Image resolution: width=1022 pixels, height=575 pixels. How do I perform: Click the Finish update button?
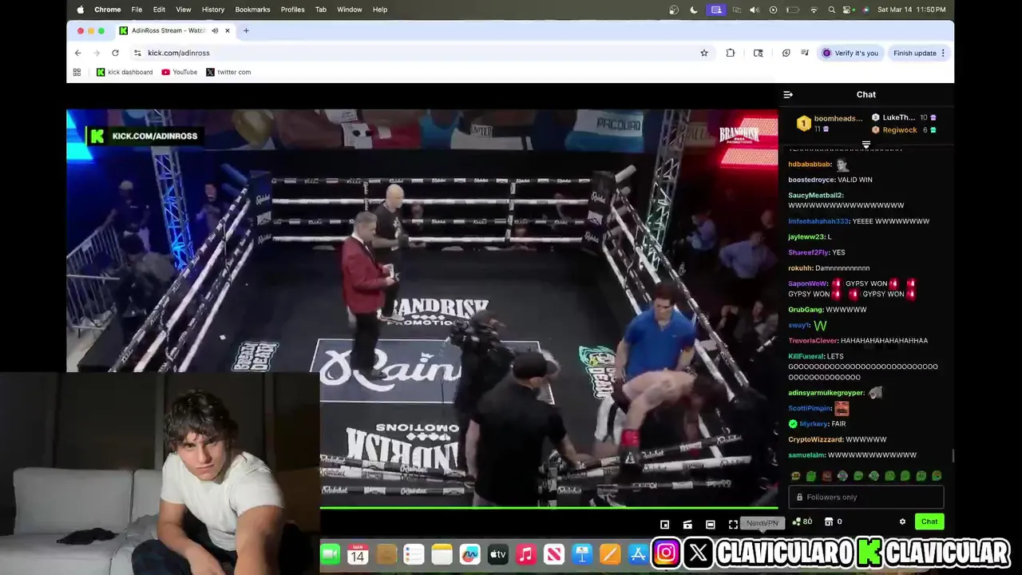click(915, 53)
